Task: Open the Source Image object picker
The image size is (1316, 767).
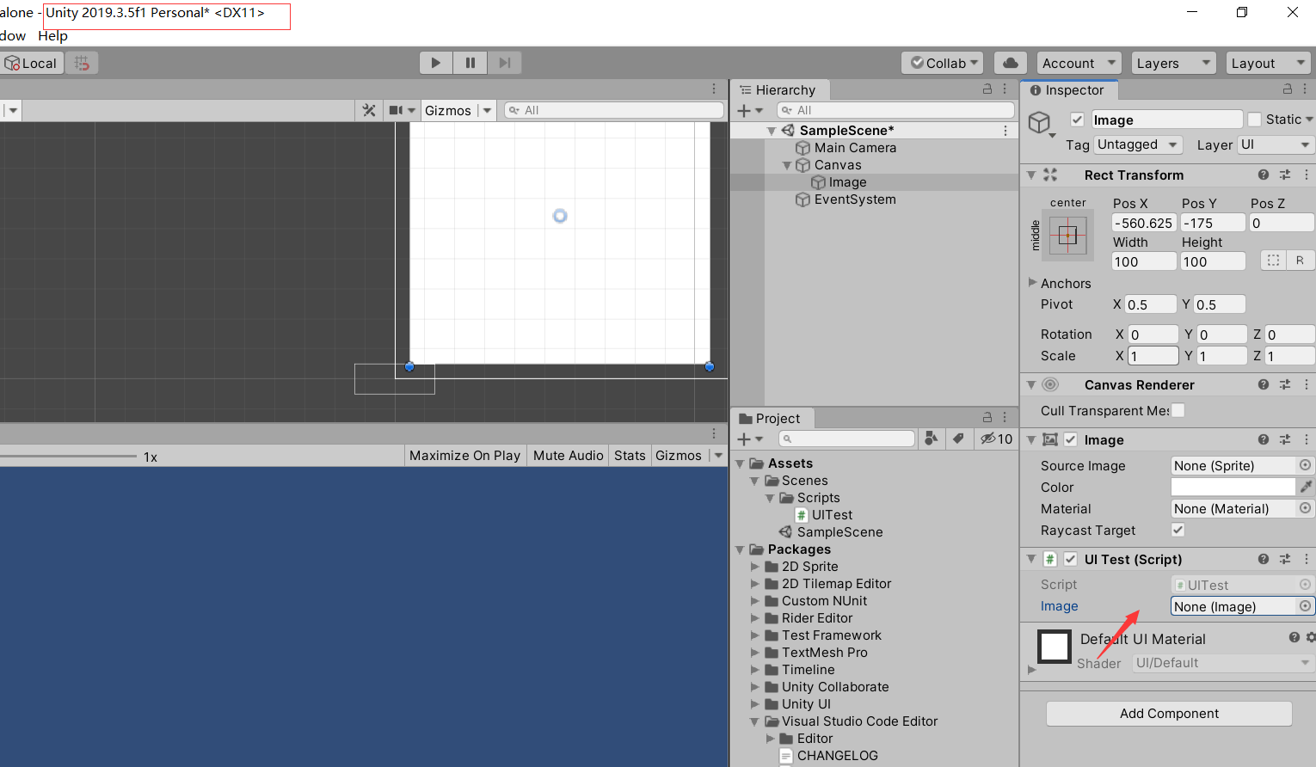Action: (1306, 465)
